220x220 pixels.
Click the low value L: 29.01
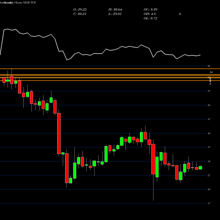pyautogui.click(x=115, y=14)
